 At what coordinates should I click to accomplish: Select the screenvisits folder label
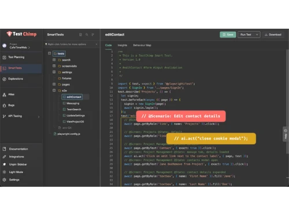pyautogui.click(x=69, y=66)
